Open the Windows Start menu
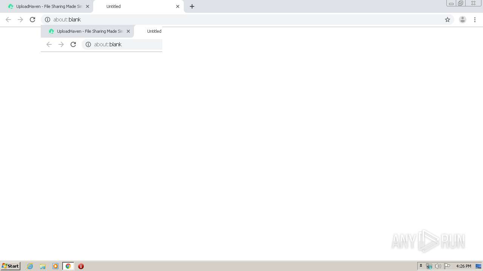Viewport: 483px width, 271px height. click(x=11, y=266)
